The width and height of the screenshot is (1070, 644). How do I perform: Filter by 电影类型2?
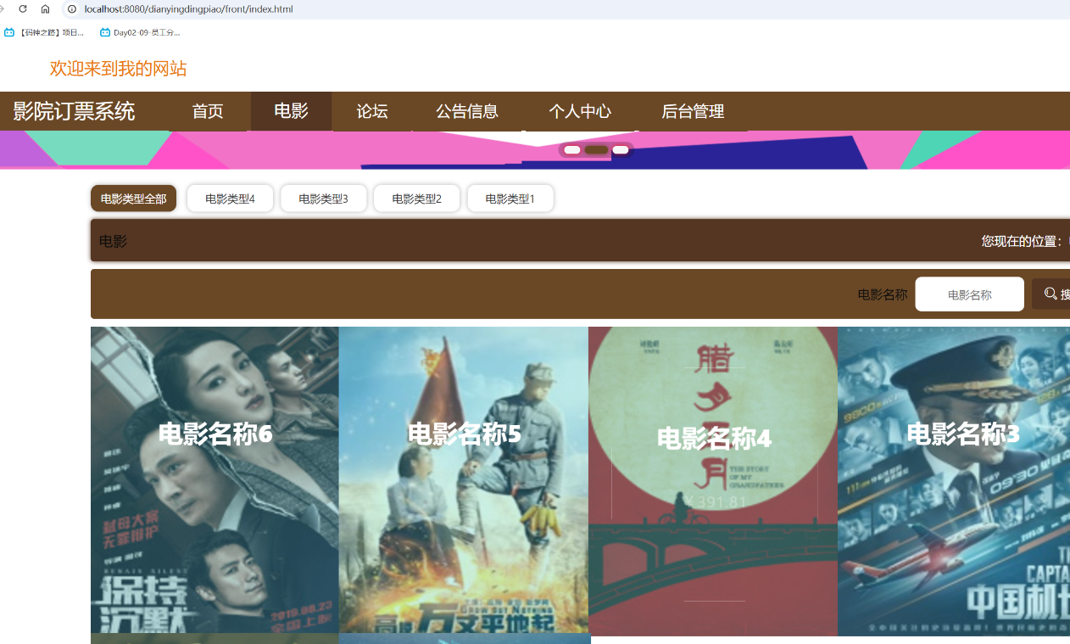416,199
